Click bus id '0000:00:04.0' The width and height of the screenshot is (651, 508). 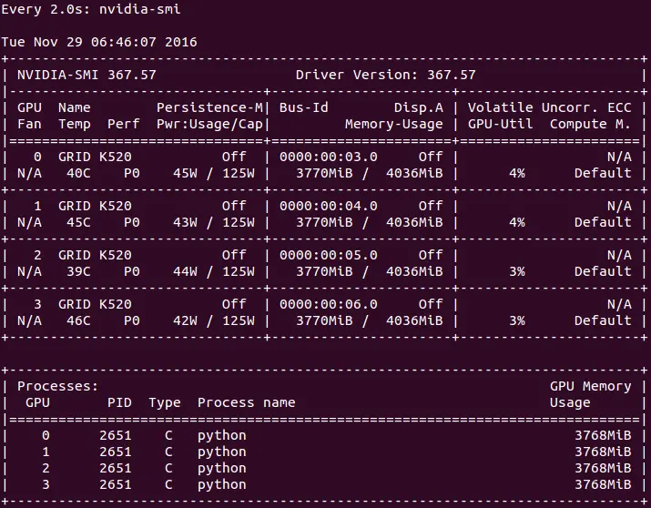pyautogui.click(x=329, y=206)
